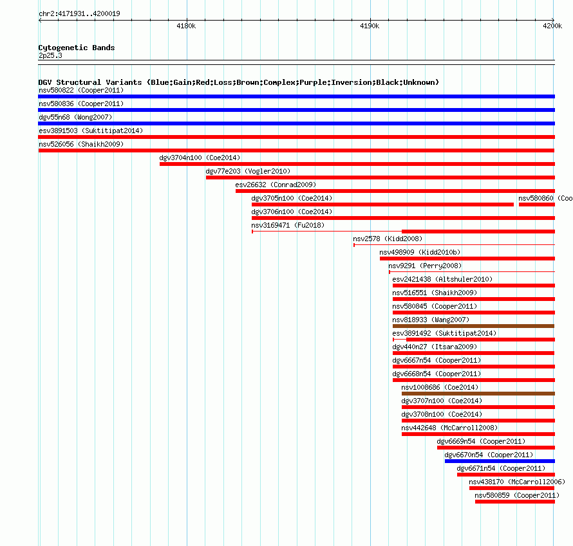Click the nsv9291 (Perry2008) label
This screenshot has height=546, width=573.
pos(425,266)
